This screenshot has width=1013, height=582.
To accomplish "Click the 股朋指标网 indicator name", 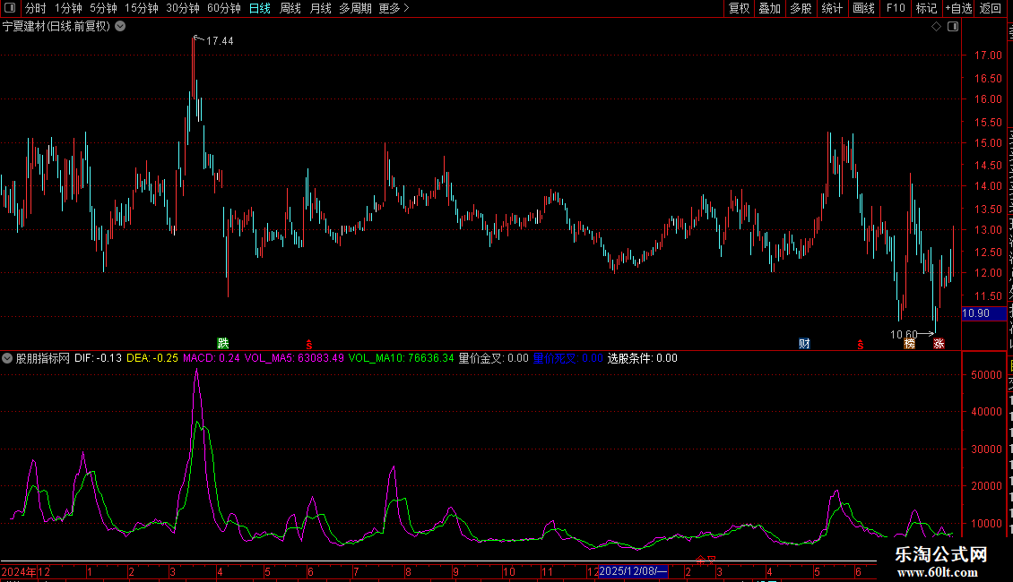I will 43,358.
